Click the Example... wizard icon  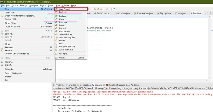(56, 54)
